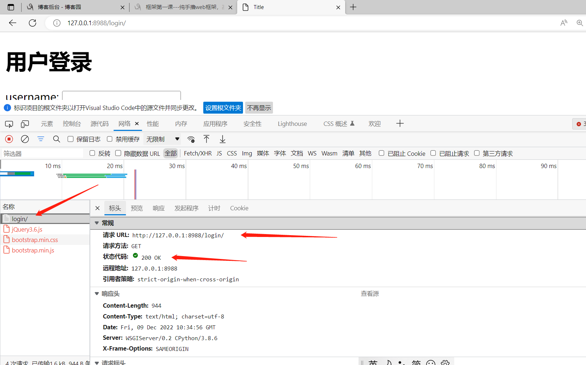
Task: Select the jQuery3.6.js request row
Action: (x=45, y=229)
